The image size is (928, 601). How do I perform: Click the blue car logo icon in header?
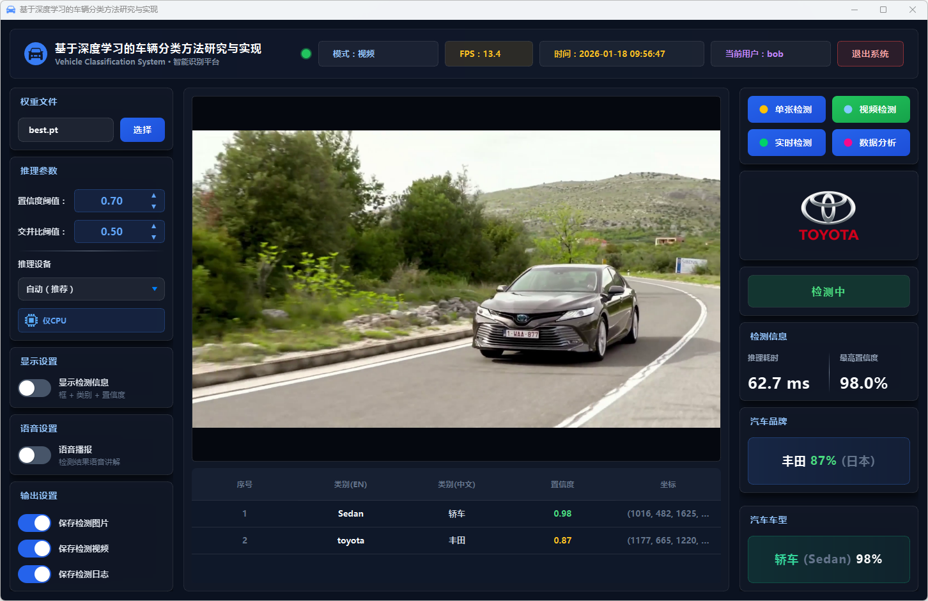point(36,54)
